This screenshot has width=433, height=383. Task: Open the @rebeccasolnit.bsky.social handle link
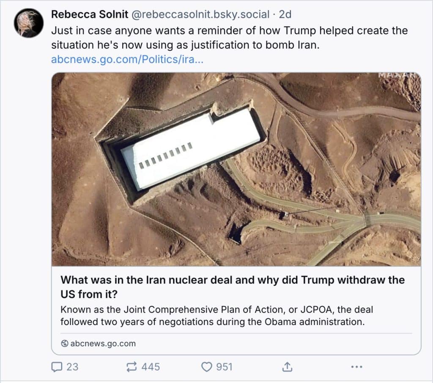[x=200, y=14]
